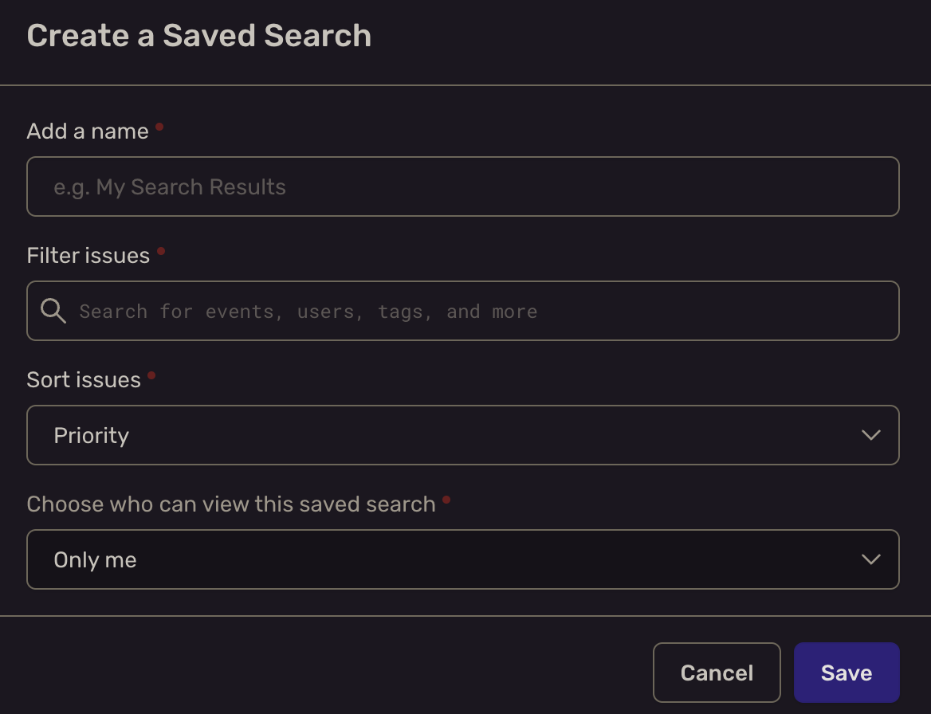Click the chevron on the Priority dropdown
The image size is (931, 714).
(x=871, y=435)
